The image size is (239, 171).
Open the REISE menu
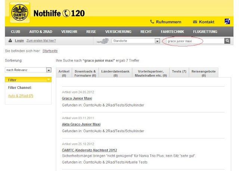tap(91, 32)
